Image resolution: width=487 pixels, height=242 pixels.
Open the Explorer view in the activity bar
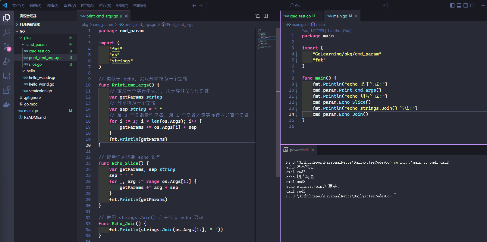coord(7,18)
